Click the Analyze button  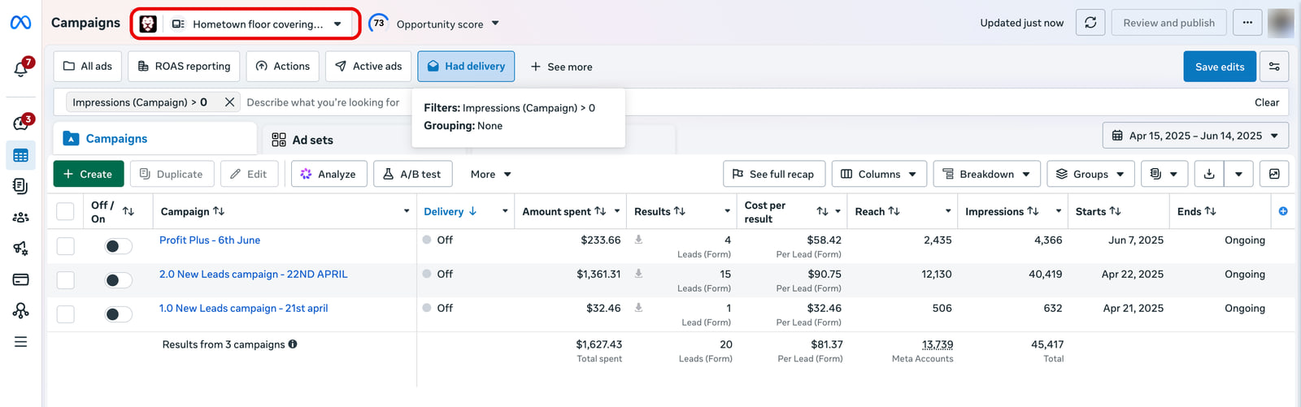[x=329, y=174]
